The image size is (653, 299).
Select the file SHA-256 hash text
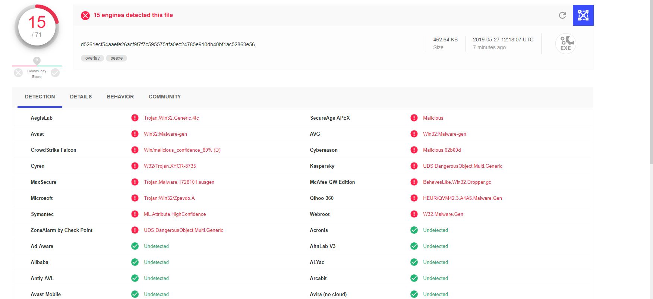[168, 44]
